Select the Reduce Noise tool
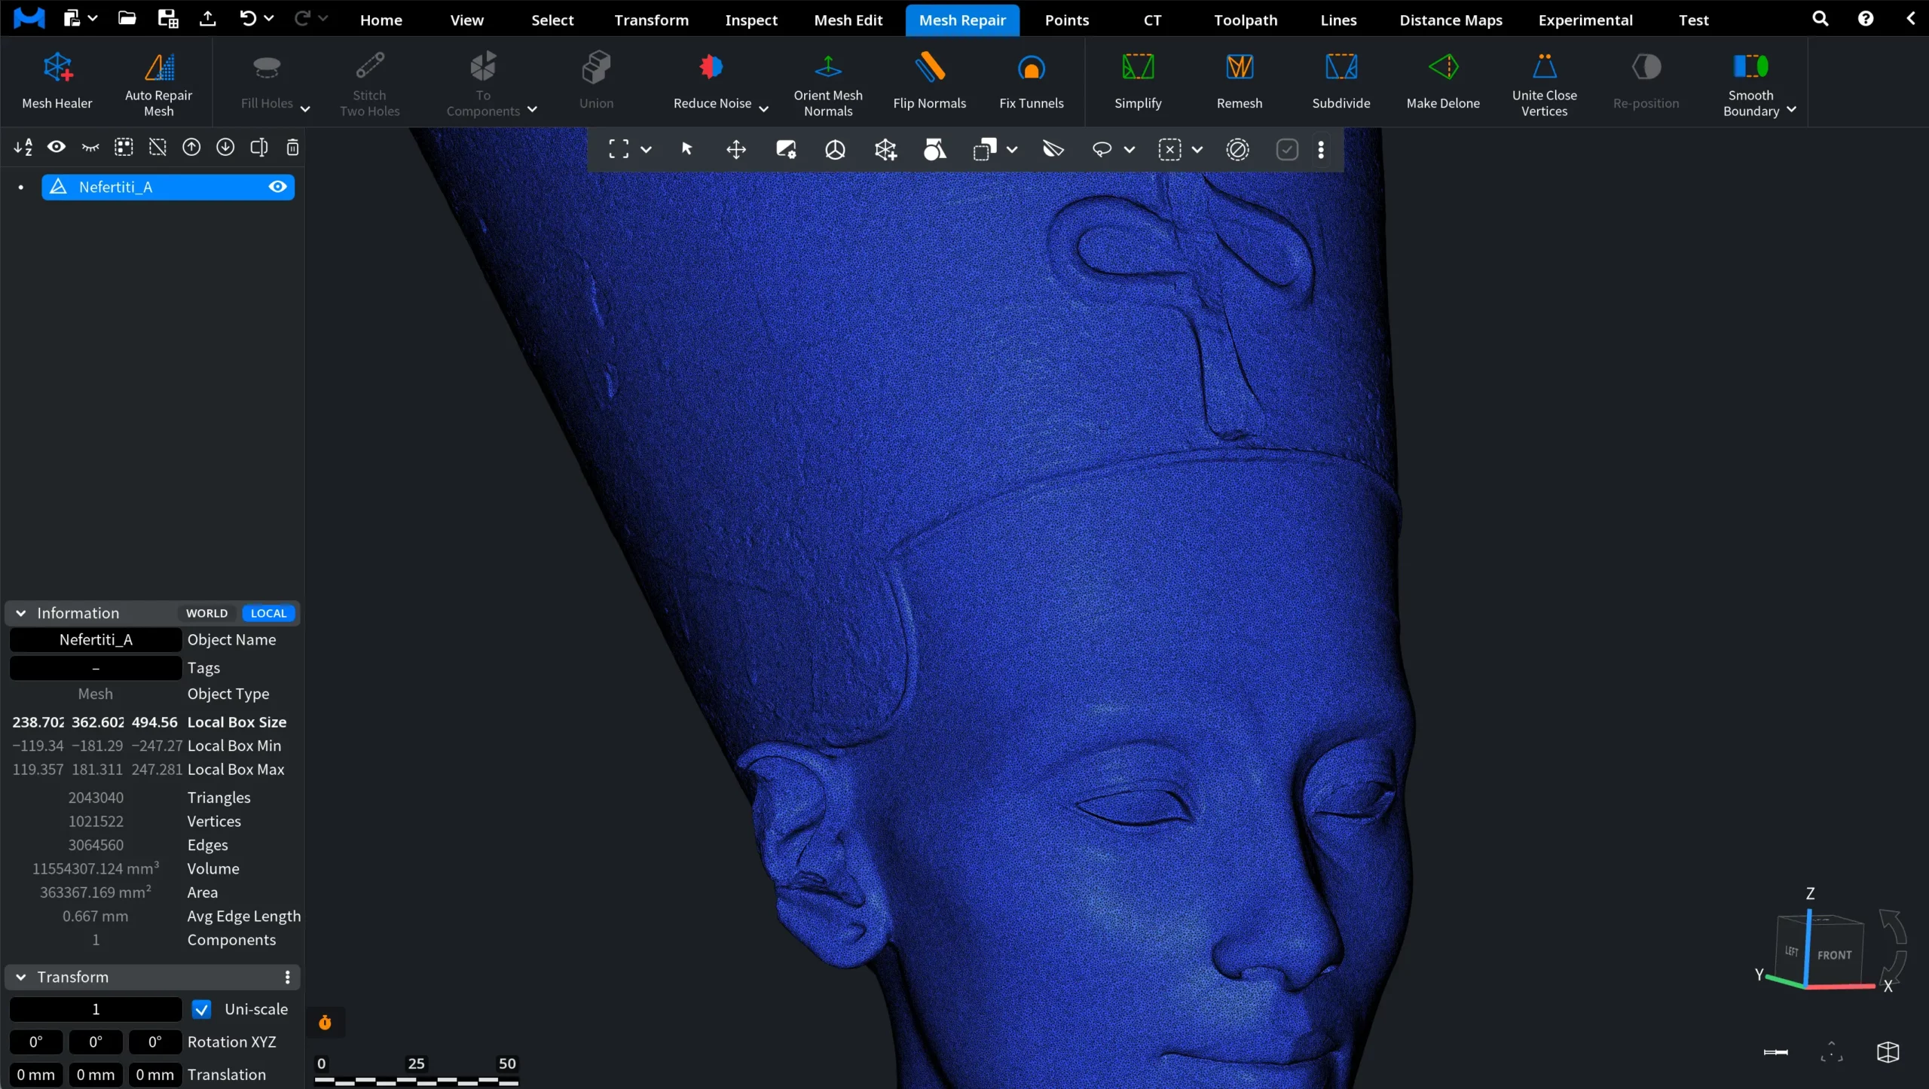Image resolution: width=1929 pixels, height=1089 pixels. coord(712,81)
